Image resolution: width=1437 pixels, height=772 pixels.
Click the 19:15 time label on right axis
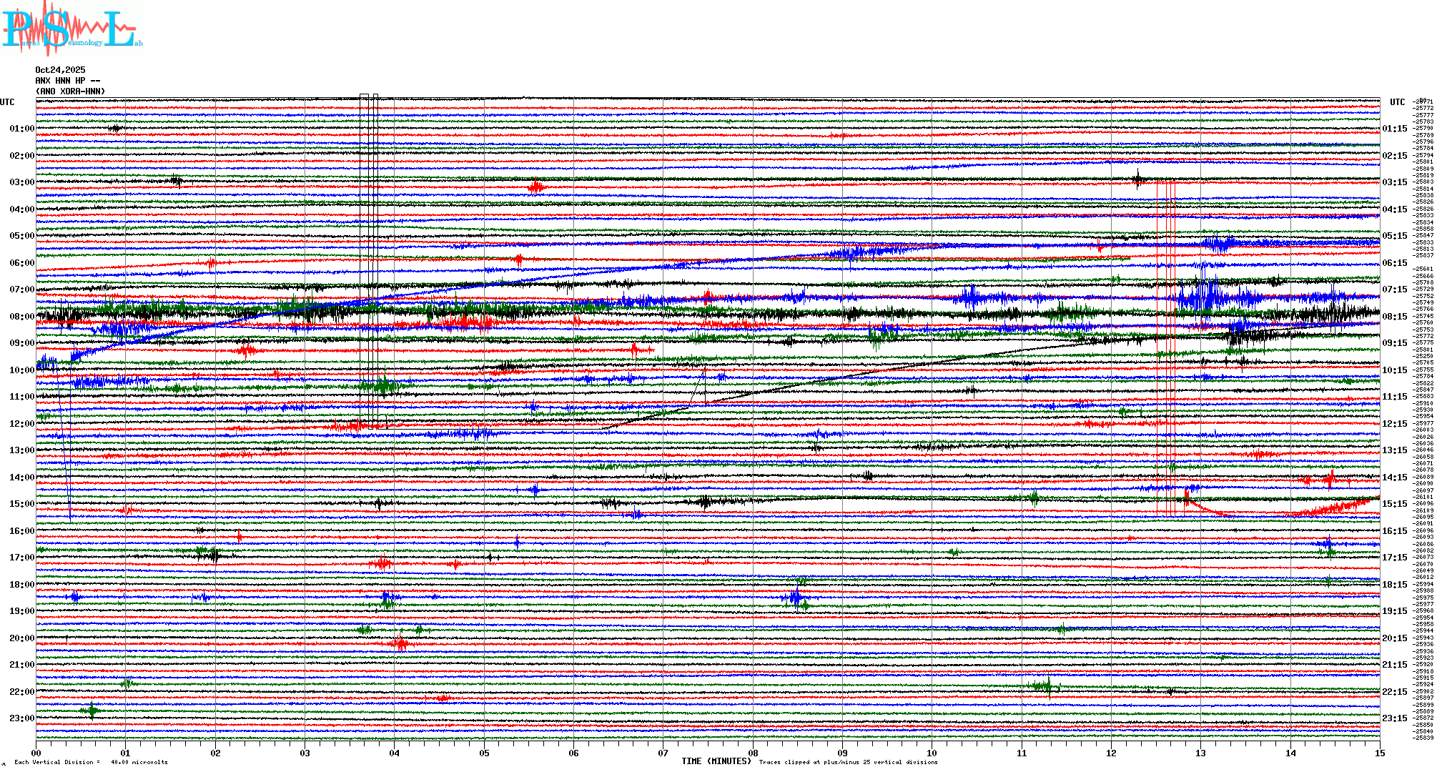coord(1394,611)
